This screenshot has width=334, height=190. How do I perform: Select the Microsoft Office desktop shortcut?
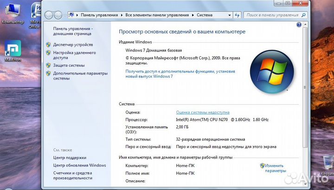(35, 16)
